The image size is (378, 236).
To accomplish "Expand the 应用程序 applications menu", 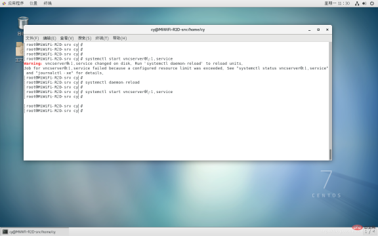I will (x=16, y=3).
